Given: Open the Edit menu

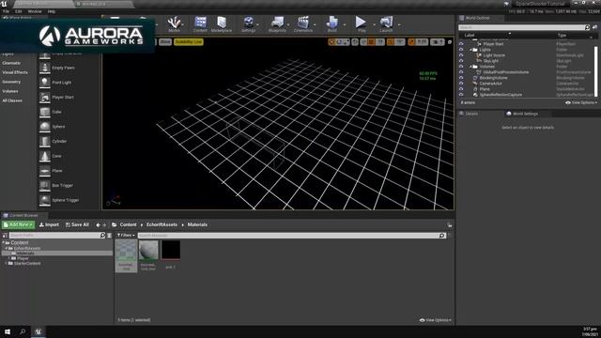Looking at the screenshot, I should click(19, 11).
